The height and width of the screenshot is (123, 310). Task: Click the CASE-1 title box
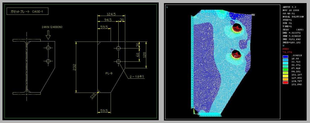(x=27, y=12)
